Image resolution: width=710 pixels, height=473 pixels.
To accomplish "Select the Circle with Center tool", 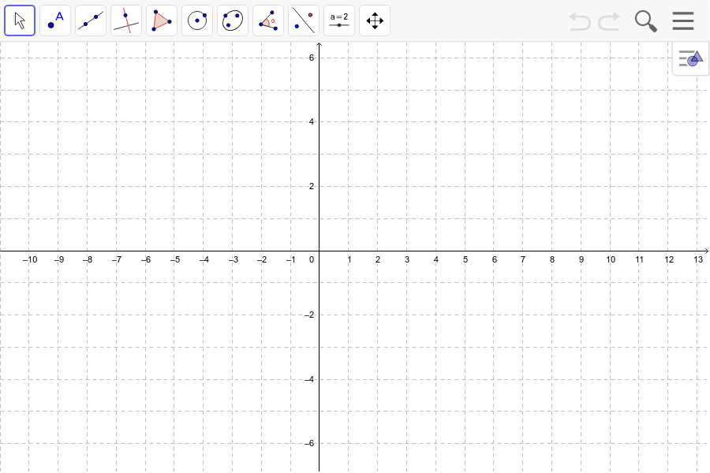I will 197,20.
